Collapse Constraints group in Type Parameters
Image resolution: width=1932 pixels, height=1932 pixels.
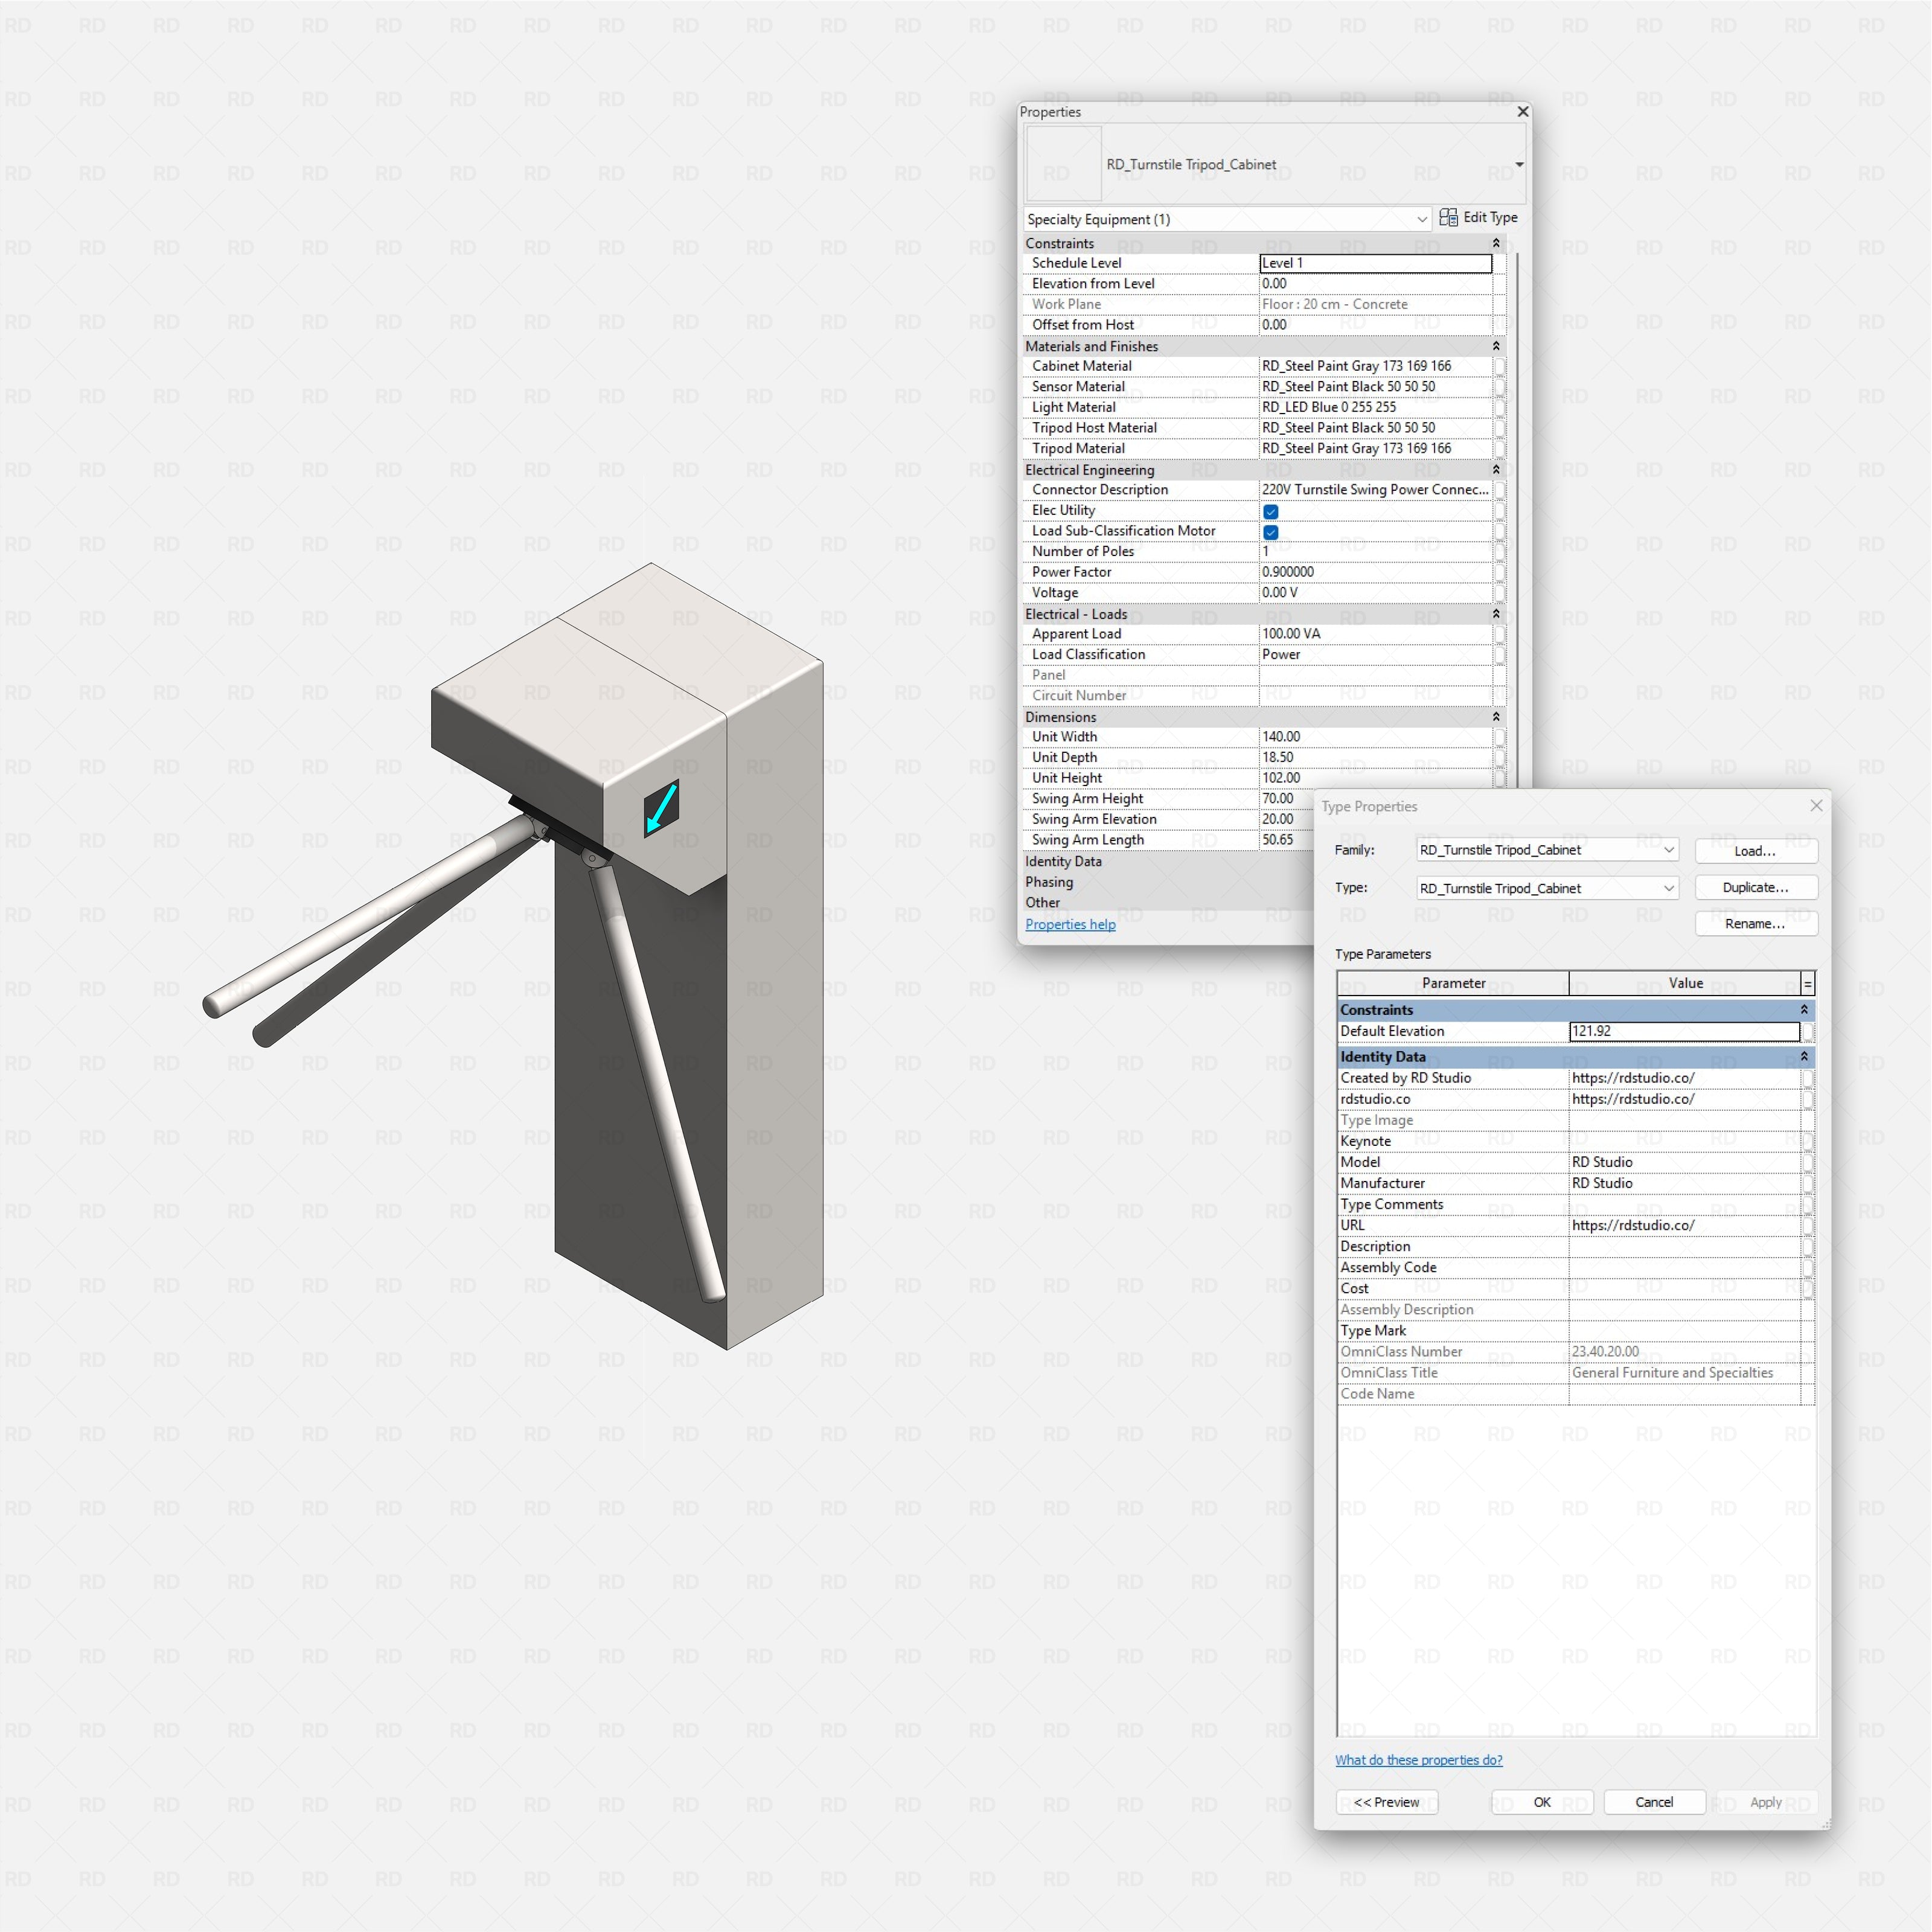[x=1804, y=1010]
